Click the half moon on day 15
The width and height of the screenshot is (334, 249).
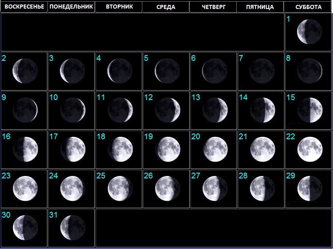click(309, 110)
